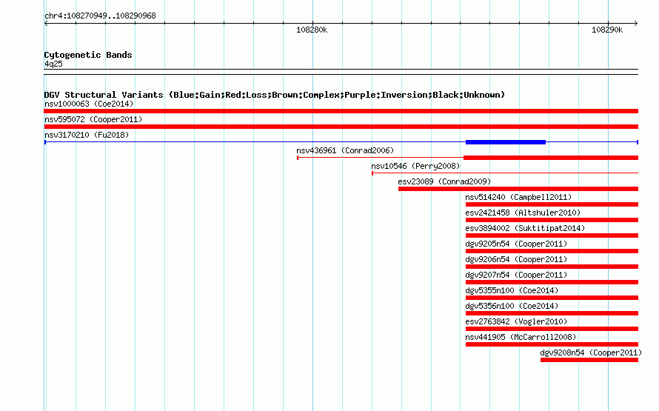Click the red bar under nsv595072
This screenshot has width=659, height=411.
point(341,127)
